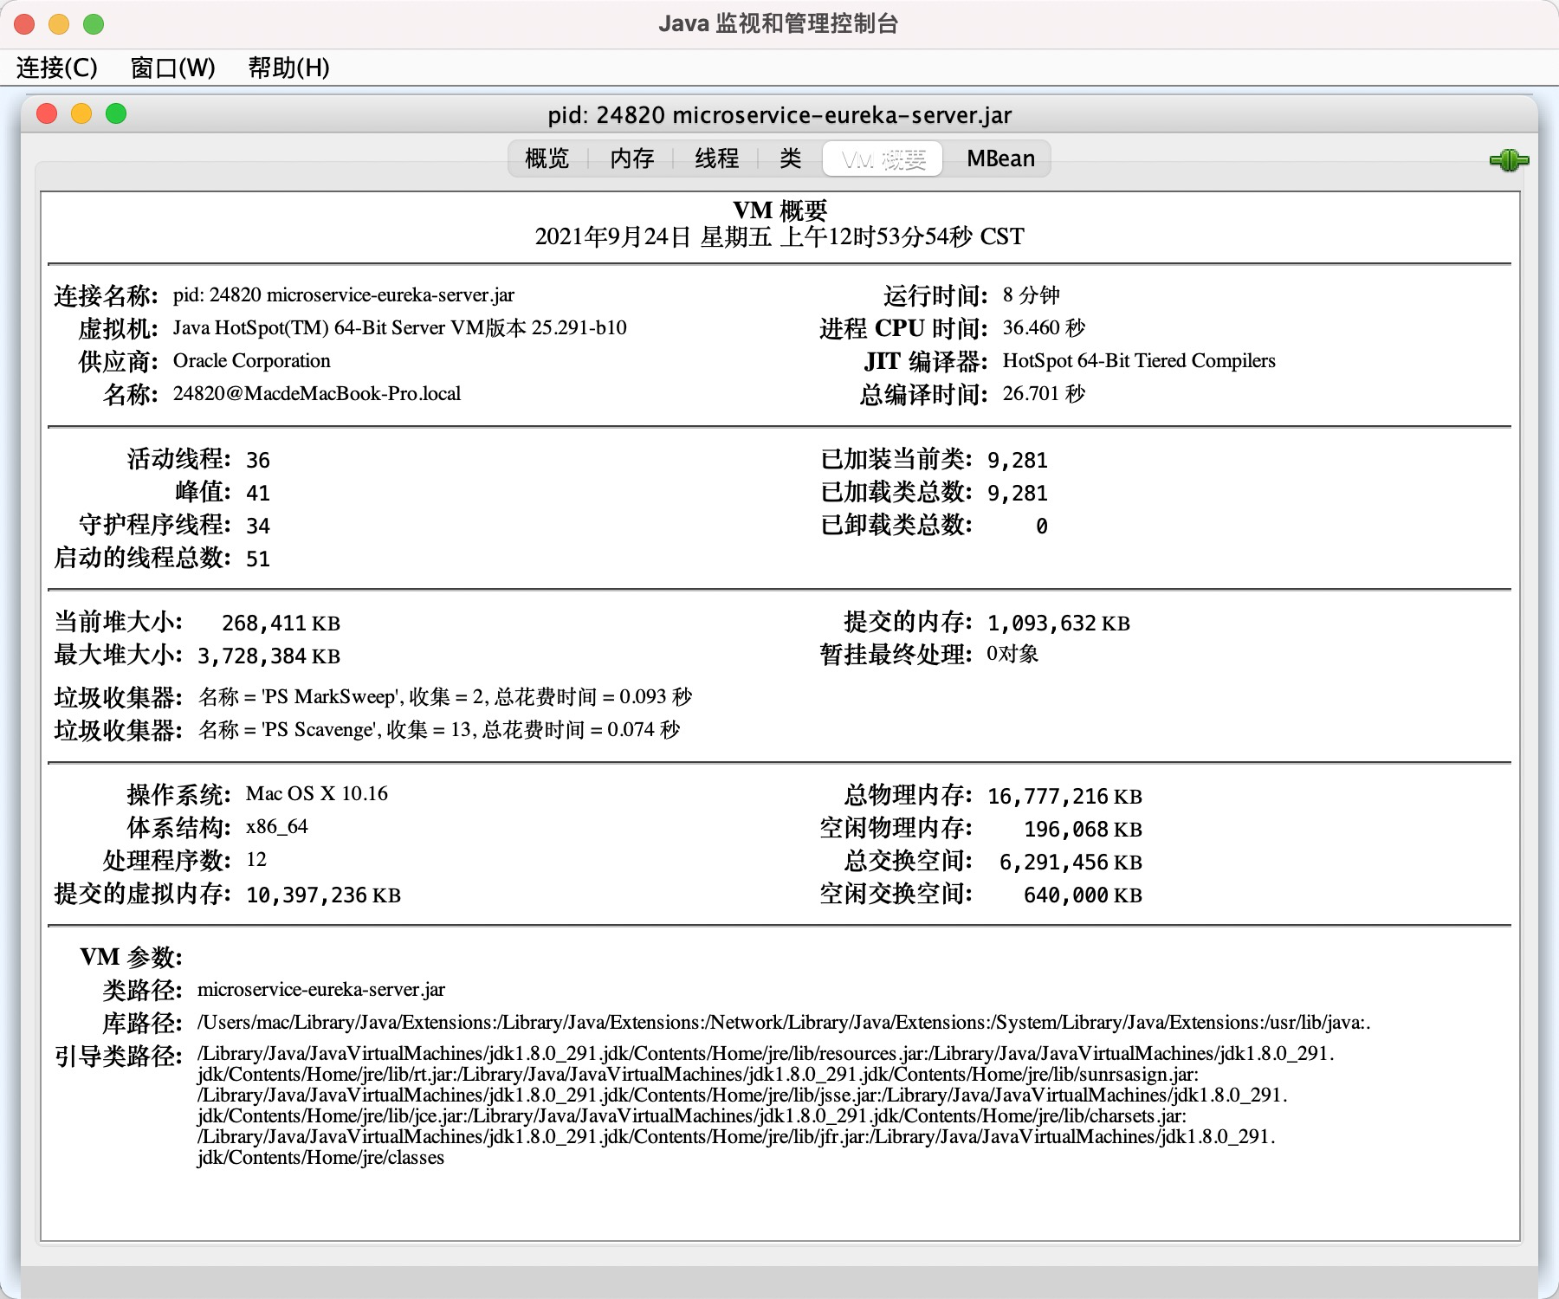This screenshot has height=1299, width=1559.
Task: Open the 连接(C) menu
Action: click(57, 68)
